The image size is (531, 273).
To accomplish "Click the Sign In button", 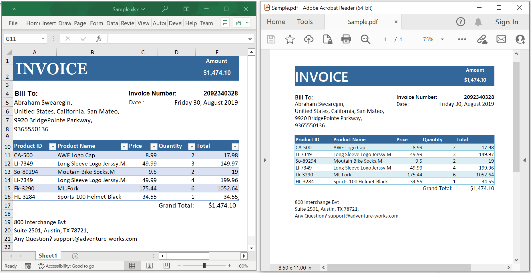I will tap(506, 22).
